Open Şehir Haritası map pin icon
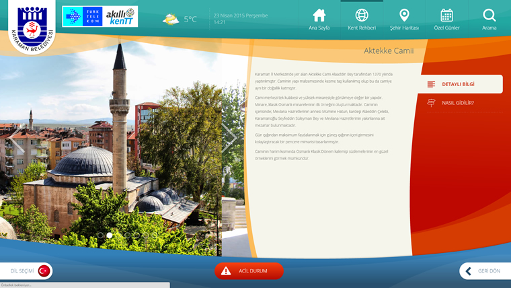The height and width of the screenshot is (288, 511). [404, 15]
